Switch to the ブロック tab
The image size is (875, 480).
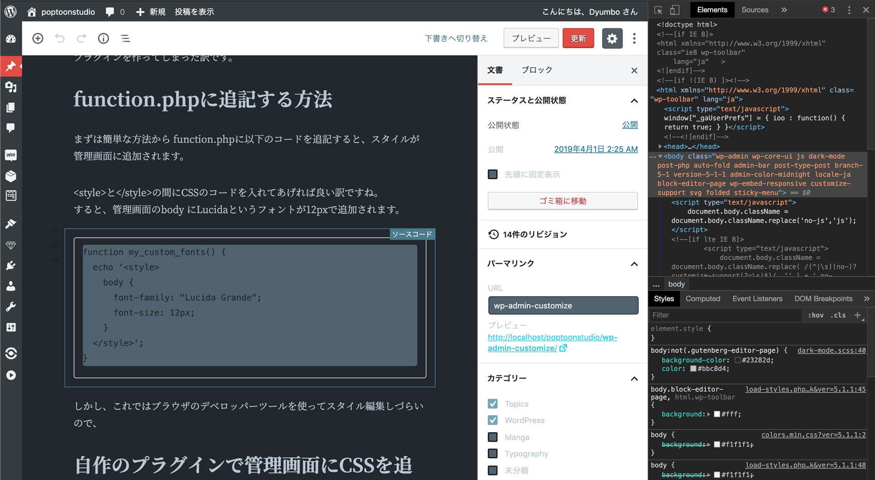[537, 70]
